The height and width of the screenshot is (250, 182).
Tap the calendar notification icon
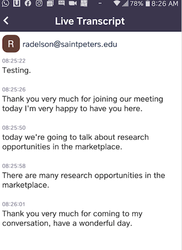(x=50, y=3)
